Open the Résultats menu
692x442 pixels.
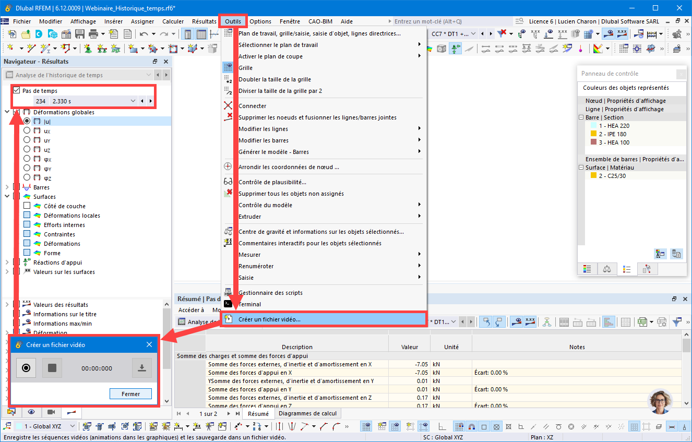[204, 21]
